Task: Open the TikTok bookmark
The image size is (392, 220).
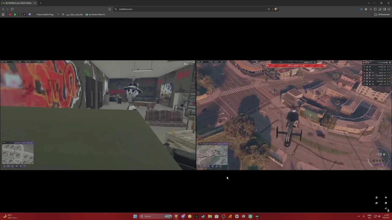Action: [25, 14]
